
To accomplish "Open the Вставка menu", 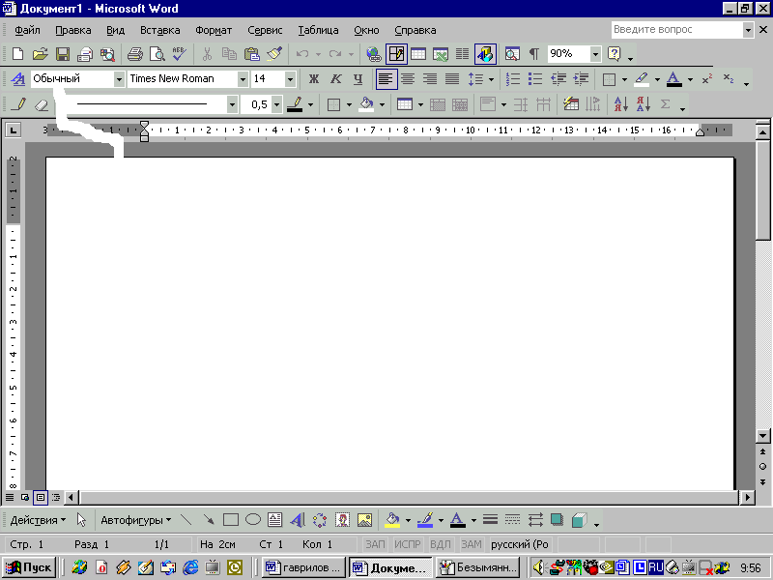I will (160, 30).
